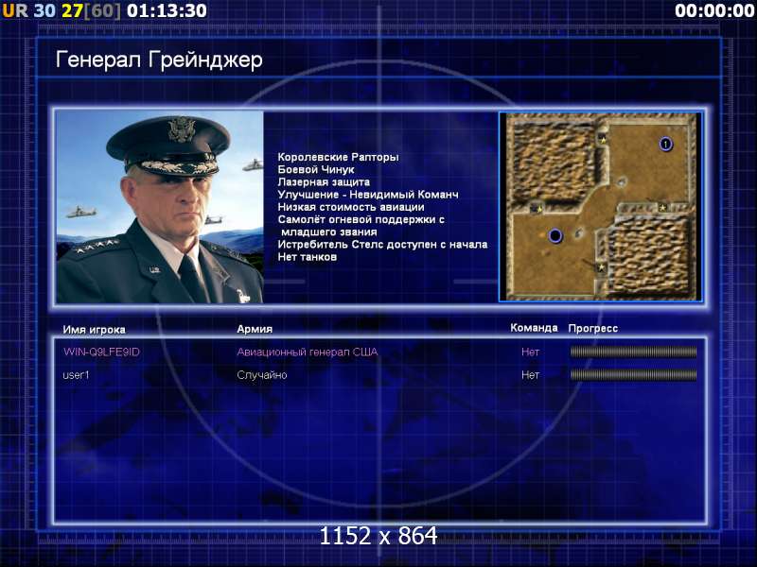Click the empty blue circle start marker on map
757x567 pixels.
pos(555,235)
